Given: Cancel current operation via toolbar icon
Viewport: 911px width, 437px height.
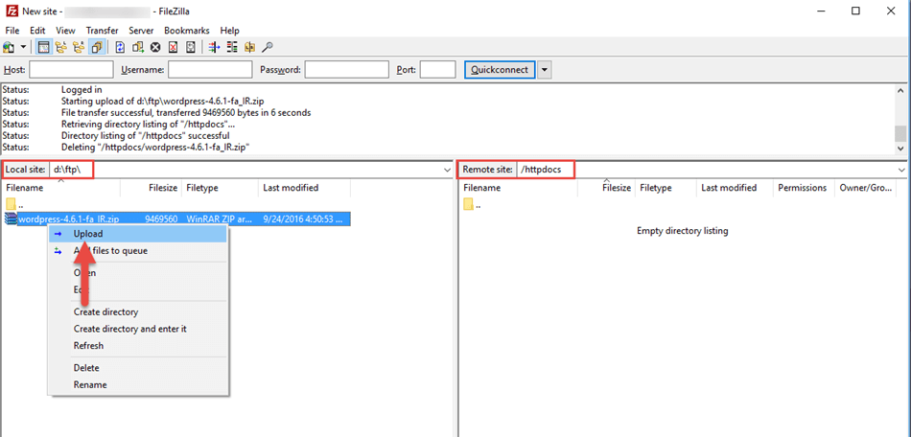Looking at the screenshot, I should click(155, 47).
